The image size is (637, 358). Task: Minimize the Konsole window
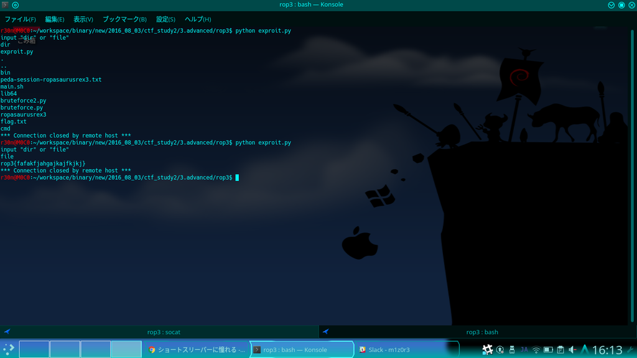tap(611, 5)
